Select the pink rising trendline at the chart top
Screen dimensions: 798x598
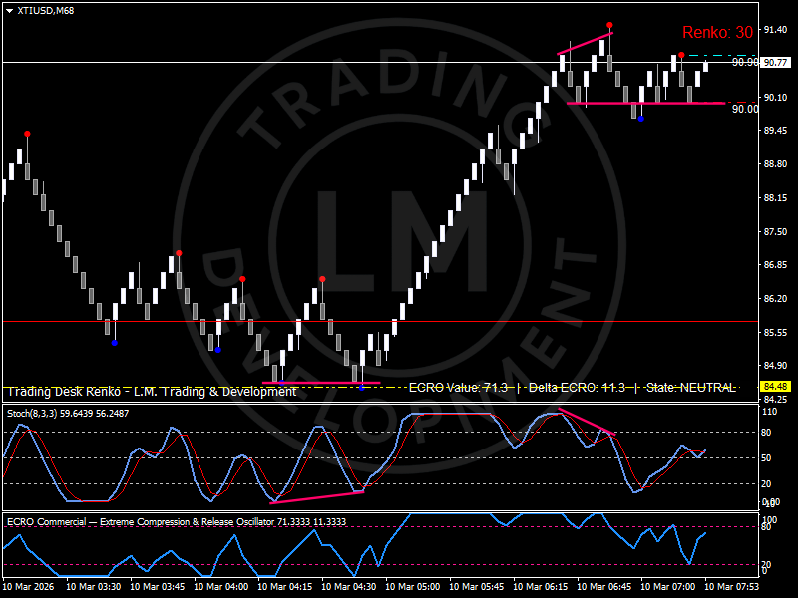pyautogui.click(x=585, y=43)
